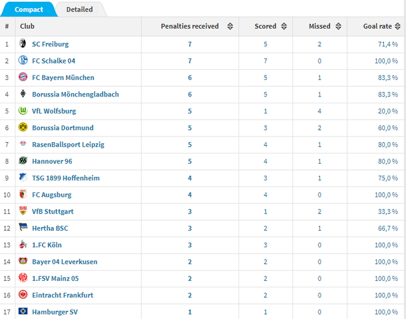This screenshot has width=406, height=319.
Task: Open Hamburger SV link
Action: click(55, 312)
